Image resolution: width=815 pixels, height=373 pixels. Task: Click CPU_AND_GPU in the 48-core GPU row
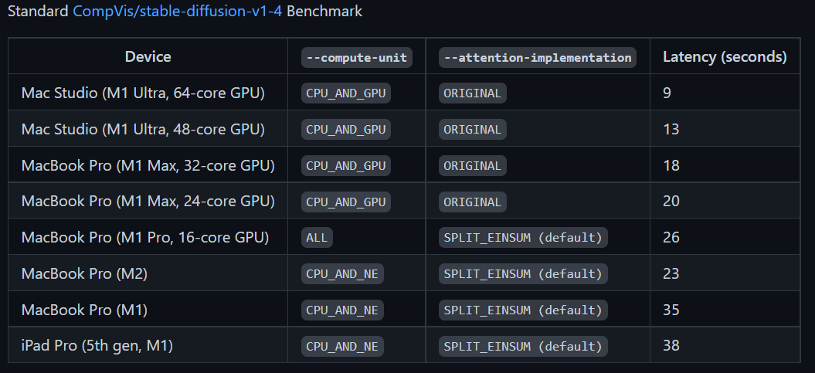point(345,130)
